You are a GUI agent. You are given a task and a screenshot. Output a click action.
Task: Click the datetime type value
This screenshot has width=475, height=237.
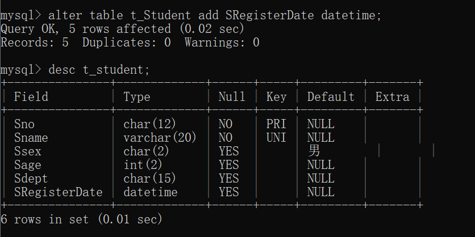point(151,192)
